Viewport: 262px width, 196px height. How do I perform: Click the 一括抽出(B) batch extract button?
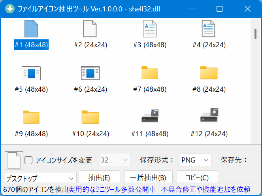(x=148, y=178)
